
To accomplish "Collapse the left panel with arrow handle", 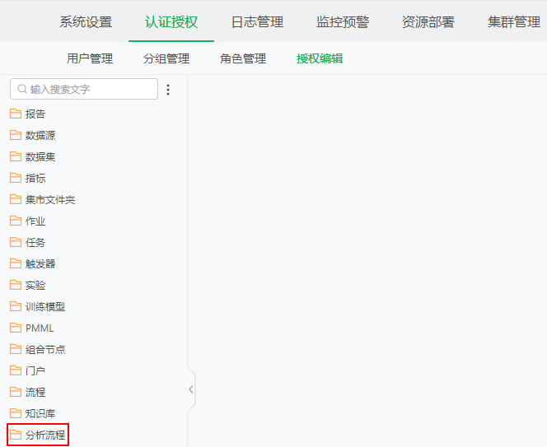I will pos(191,389).
